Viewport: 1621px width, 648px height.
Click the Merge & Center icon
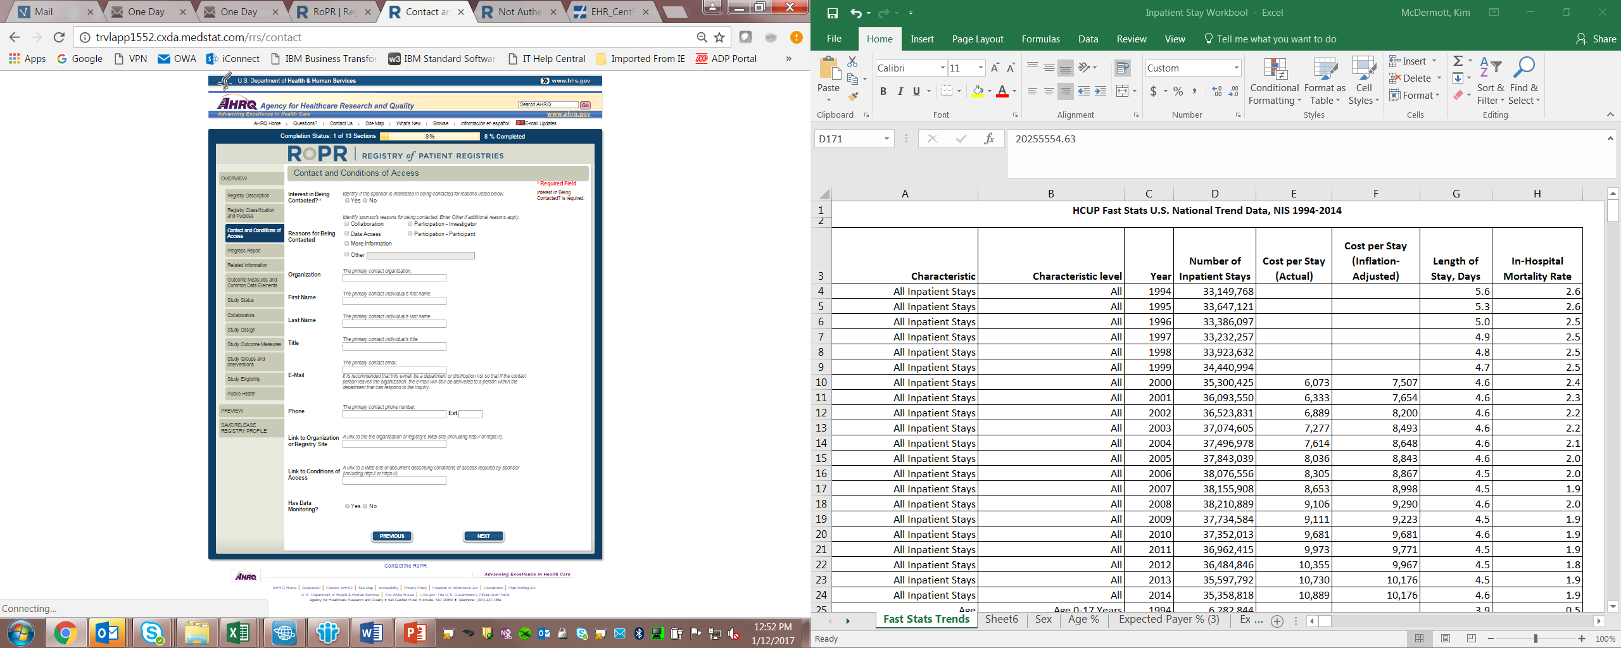click(x=1122, y=92)
